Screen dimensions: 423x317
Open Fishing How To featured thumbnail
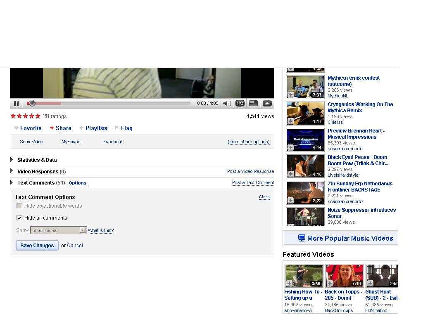[x=304, y=275]
